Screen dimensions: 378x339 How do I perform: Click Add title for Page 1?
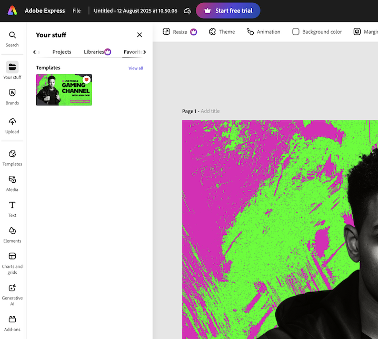click(210, 111)
